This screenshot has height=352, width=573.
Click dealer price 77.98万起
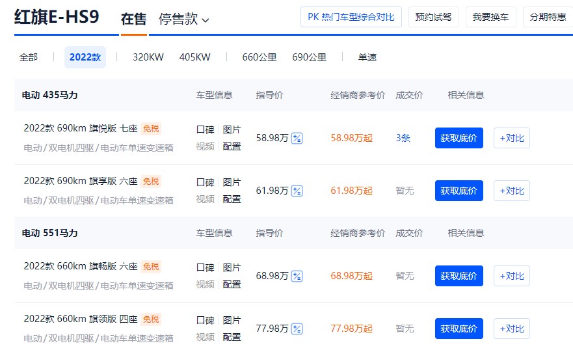352,329
